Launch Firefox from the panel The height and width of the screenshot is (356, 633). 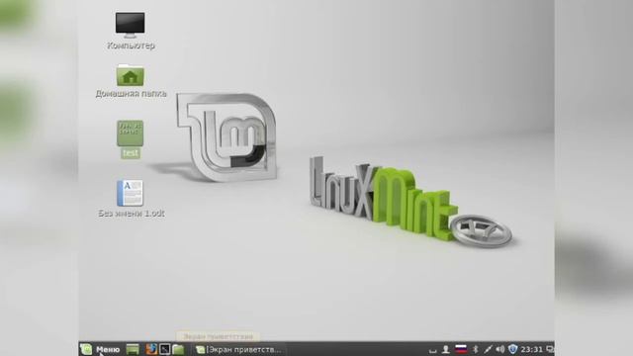[x=151, y=349]
